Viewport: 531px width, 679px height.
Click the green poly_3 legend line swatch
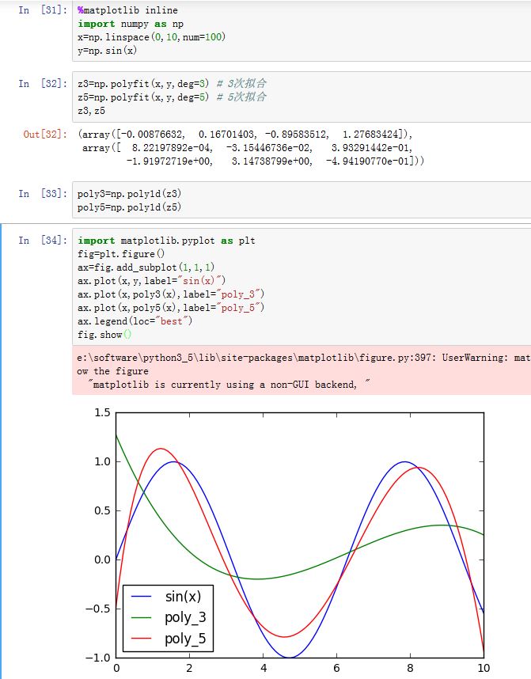tap(142, 617)
